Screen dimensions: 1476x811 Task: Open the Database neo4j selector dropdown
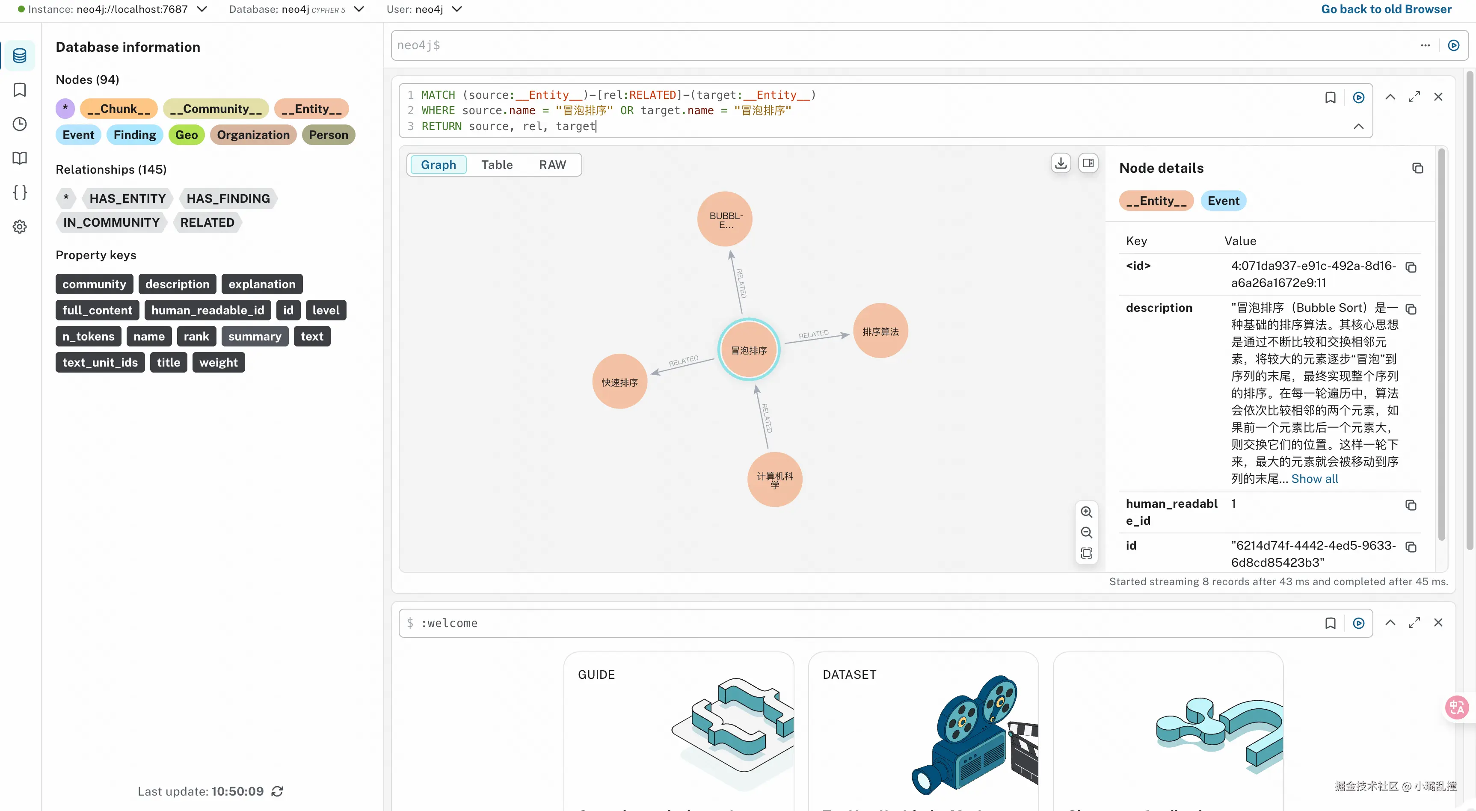359,9
